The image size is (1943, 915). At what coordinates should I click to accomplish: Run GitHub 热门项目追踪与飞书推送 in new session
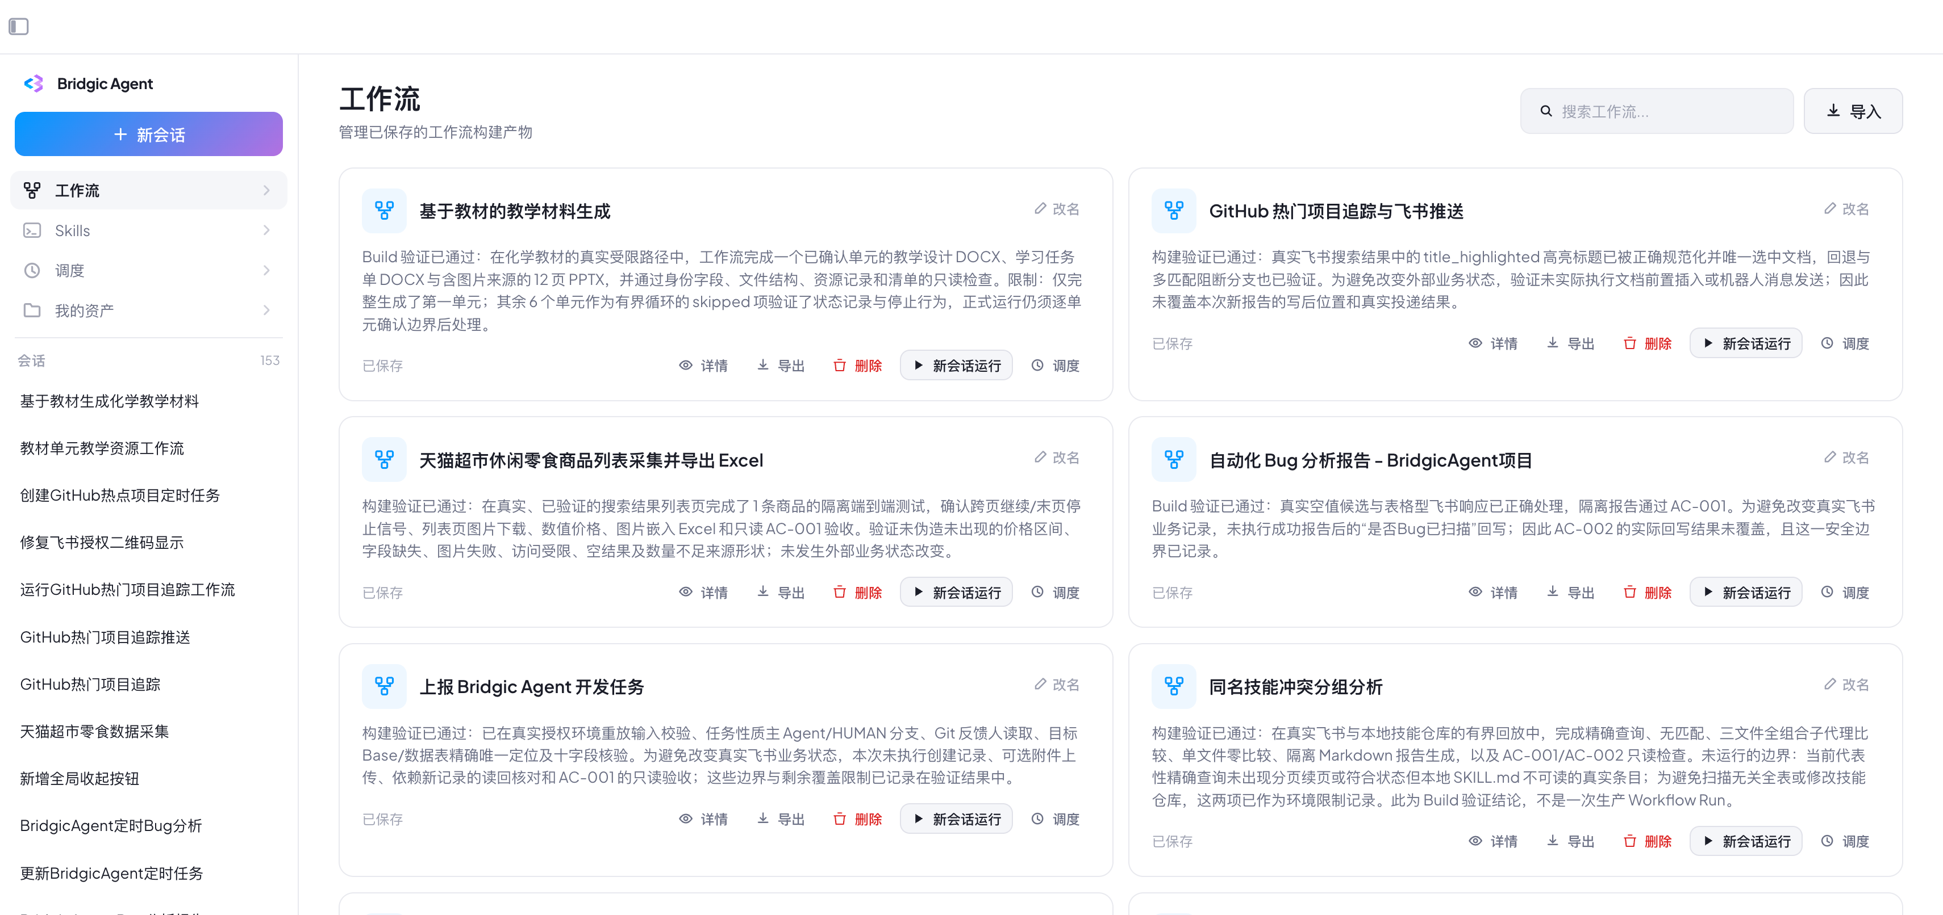click(x=1745, y=343)
